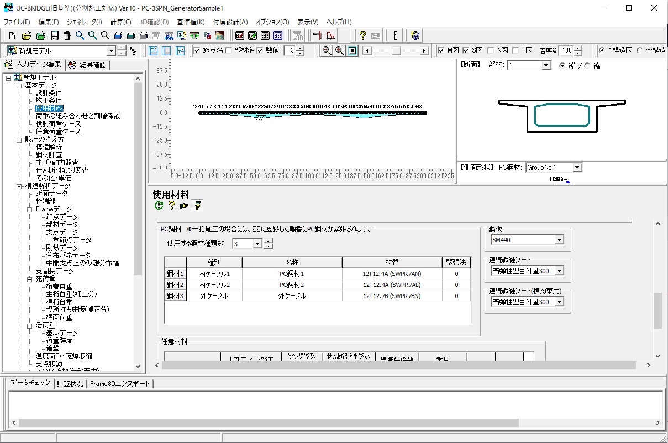Click the third split-pane layout icon
This screenshot has width=668, height=443.
tap(180, 51)
